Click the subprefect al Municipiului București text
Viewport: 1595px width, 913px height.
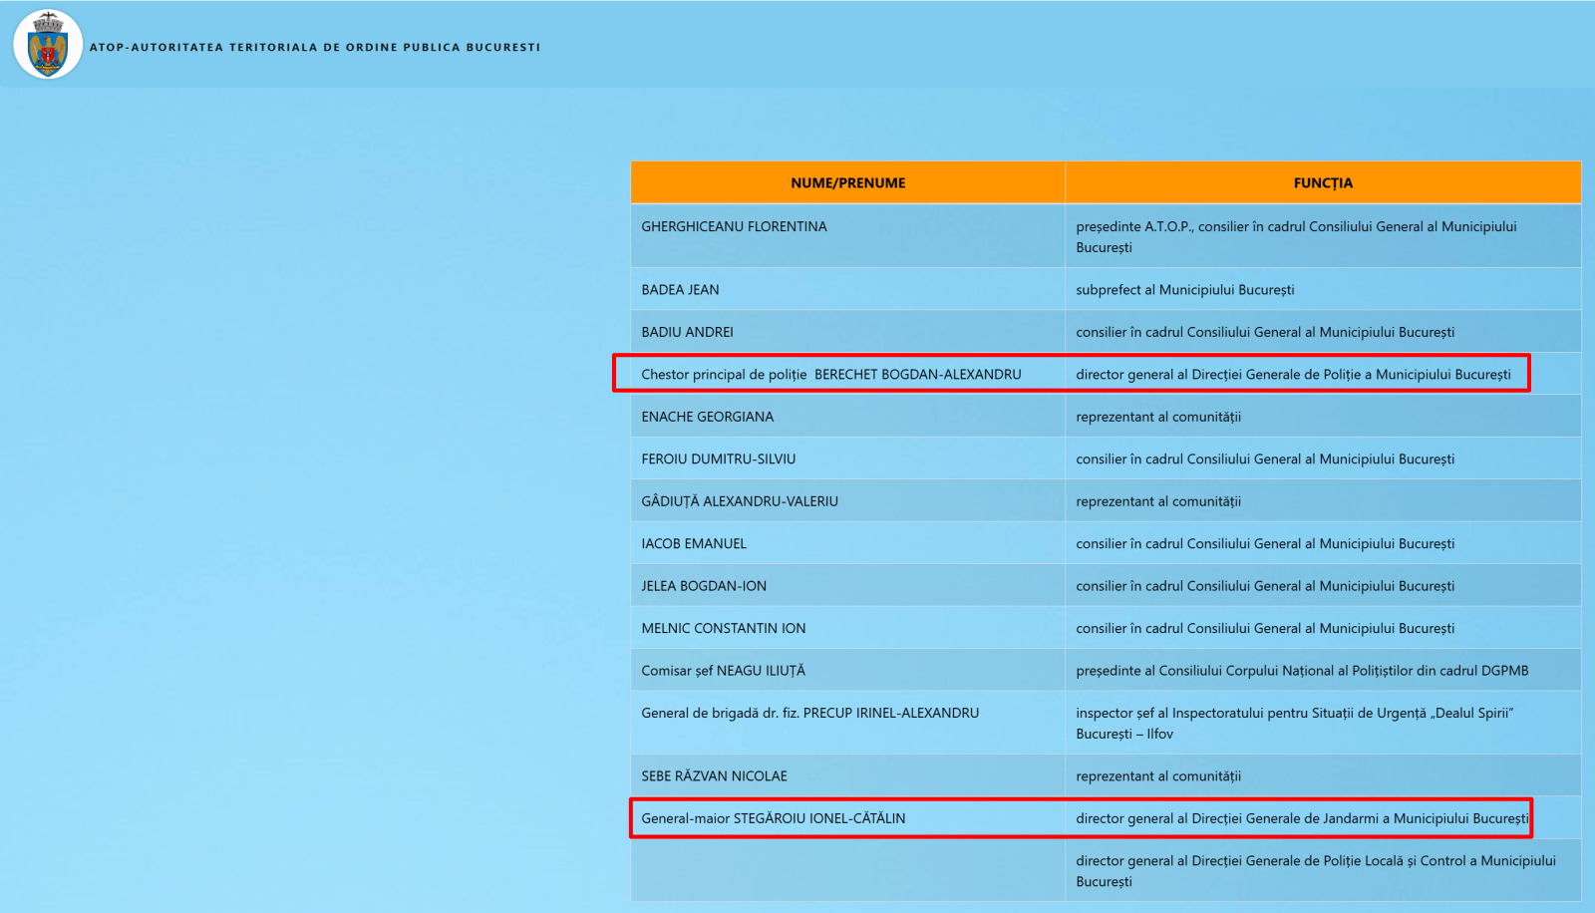pyautogui.click(x=1184, y=290)
